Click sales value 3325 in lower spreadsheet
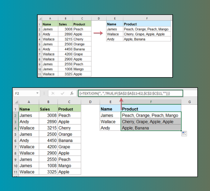Image resolution: width=210 pixels, height=191 pixels. [x=48, y=172]
